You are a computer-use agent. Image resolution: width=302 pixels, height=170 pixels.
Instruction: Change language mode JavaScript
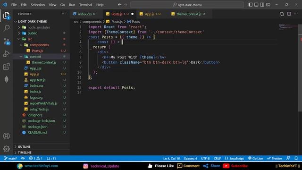coord(234,159)
